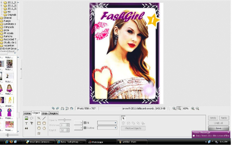Add a speech balloon object

[x=31, y=118]
